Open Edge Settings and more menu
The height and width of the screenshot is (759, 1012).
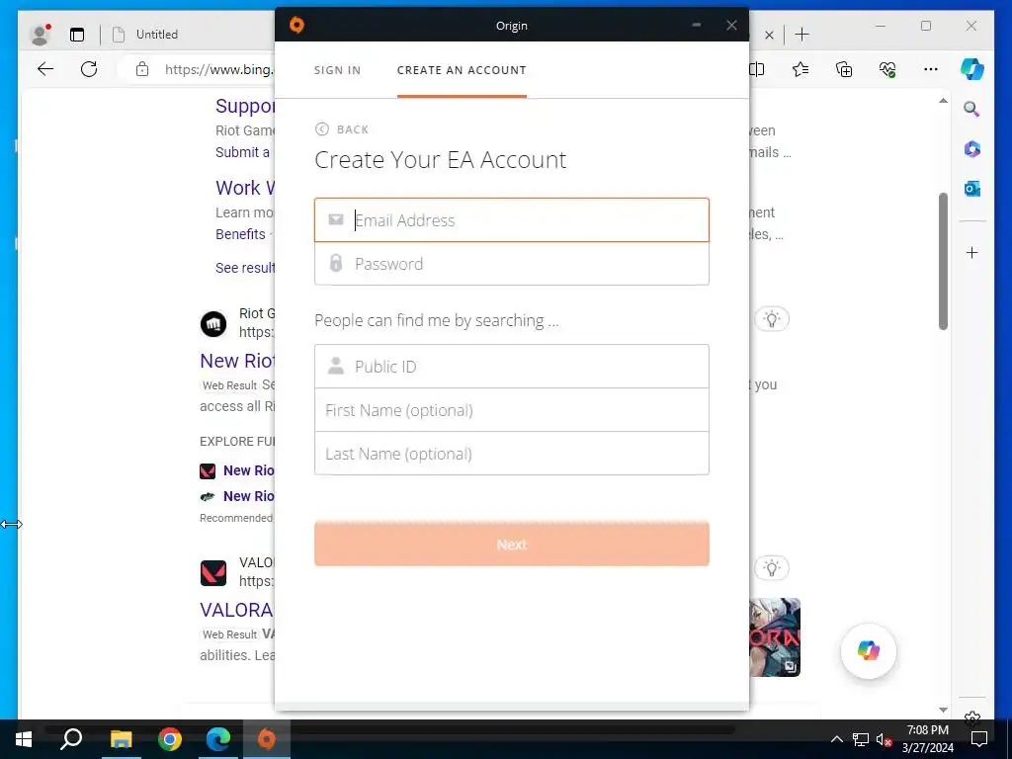coord(931,69)
